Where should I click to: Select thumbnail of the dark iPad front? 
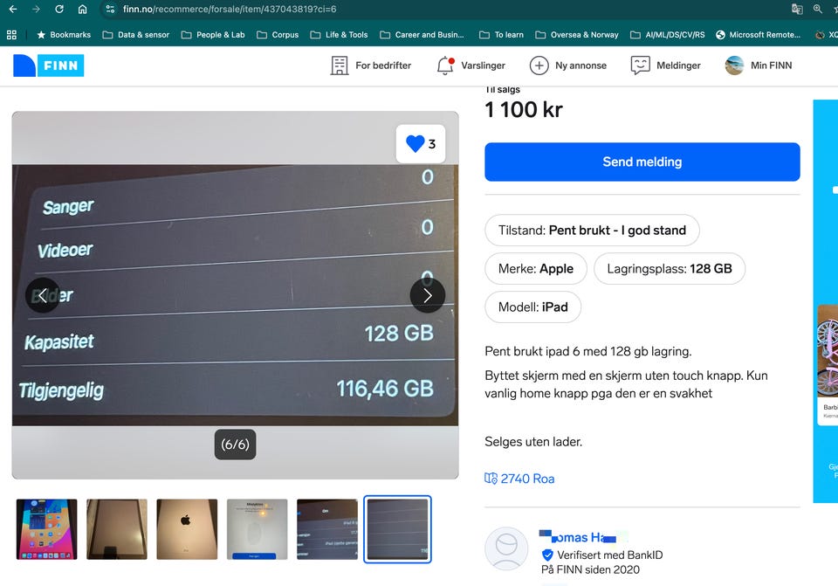[116, 529]
